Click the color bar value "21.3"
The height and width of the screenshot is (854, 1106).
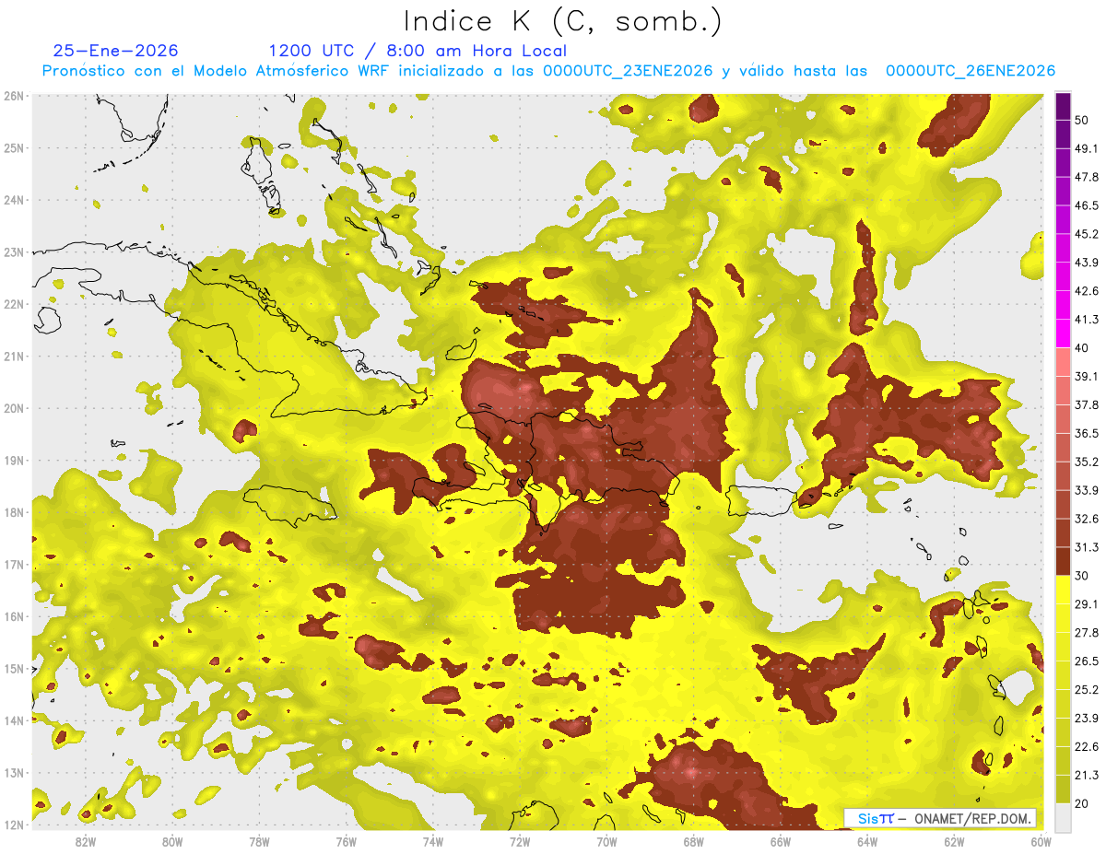[1087, 776]
